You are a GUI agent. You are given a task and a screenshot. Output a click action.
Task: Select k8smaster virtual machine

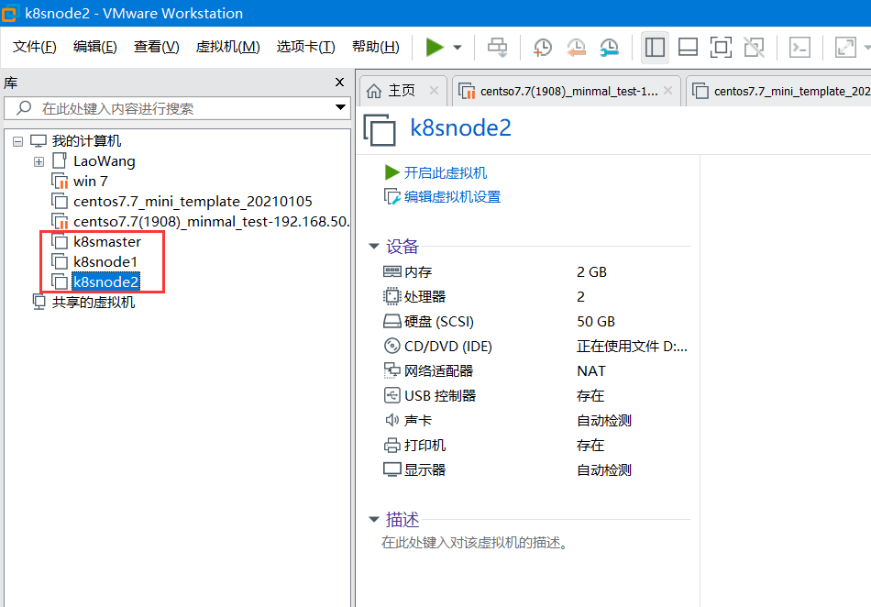click(106, 241)
